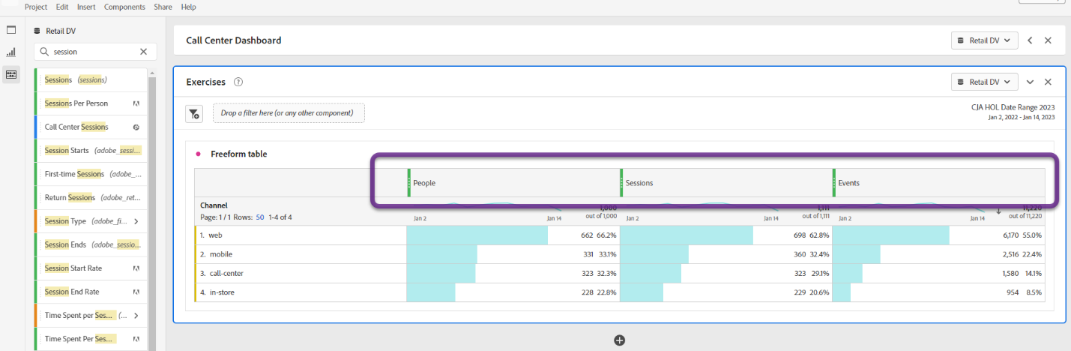
Task: Click the Freeform table title
Action: [x=239, y=154]
